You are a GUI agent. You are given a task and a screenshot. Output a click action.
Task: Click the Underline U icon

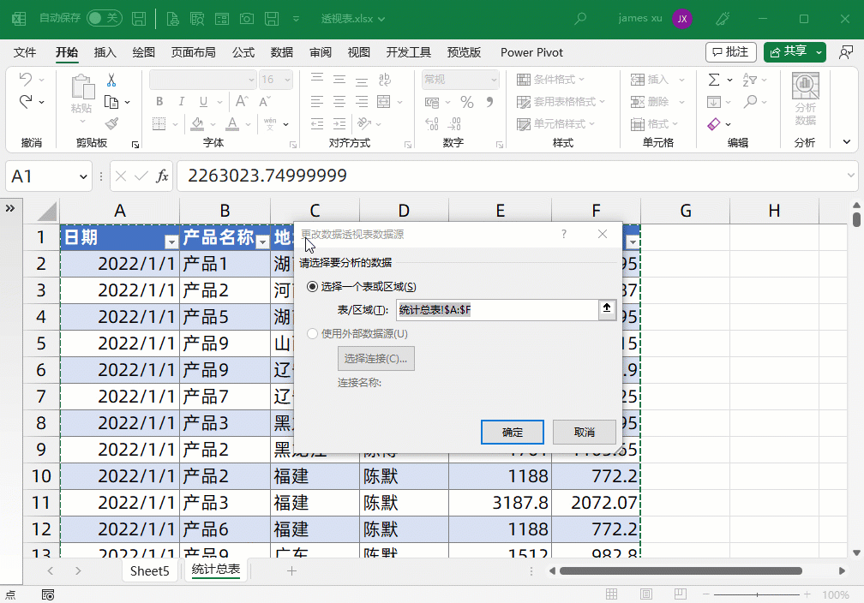[203, 101]
